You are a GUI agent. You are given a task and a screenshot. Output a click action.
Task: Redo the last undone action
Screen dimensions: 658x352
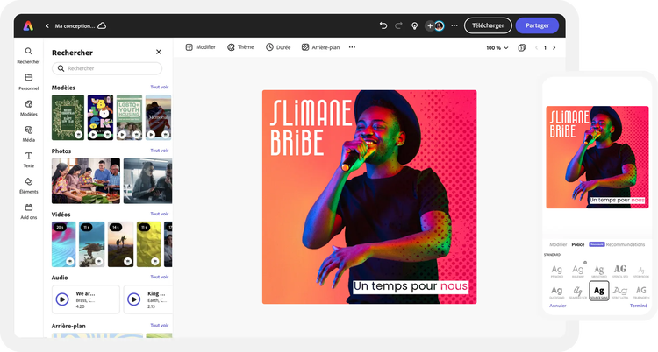[x=398, y=25]
